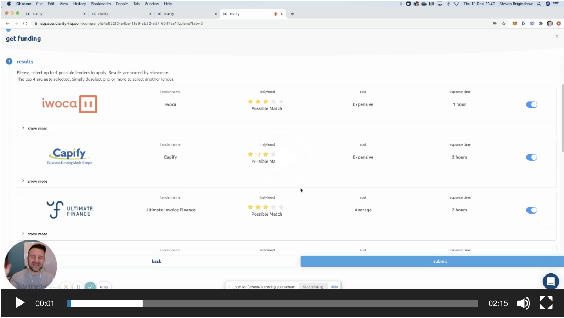Viewport: 564px width, 318px height.
Task: Click the Hide link in Loom bar
Action: coord(334,287)
